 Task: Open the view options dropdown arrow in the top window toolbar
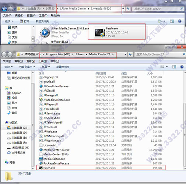pos(165,21)
